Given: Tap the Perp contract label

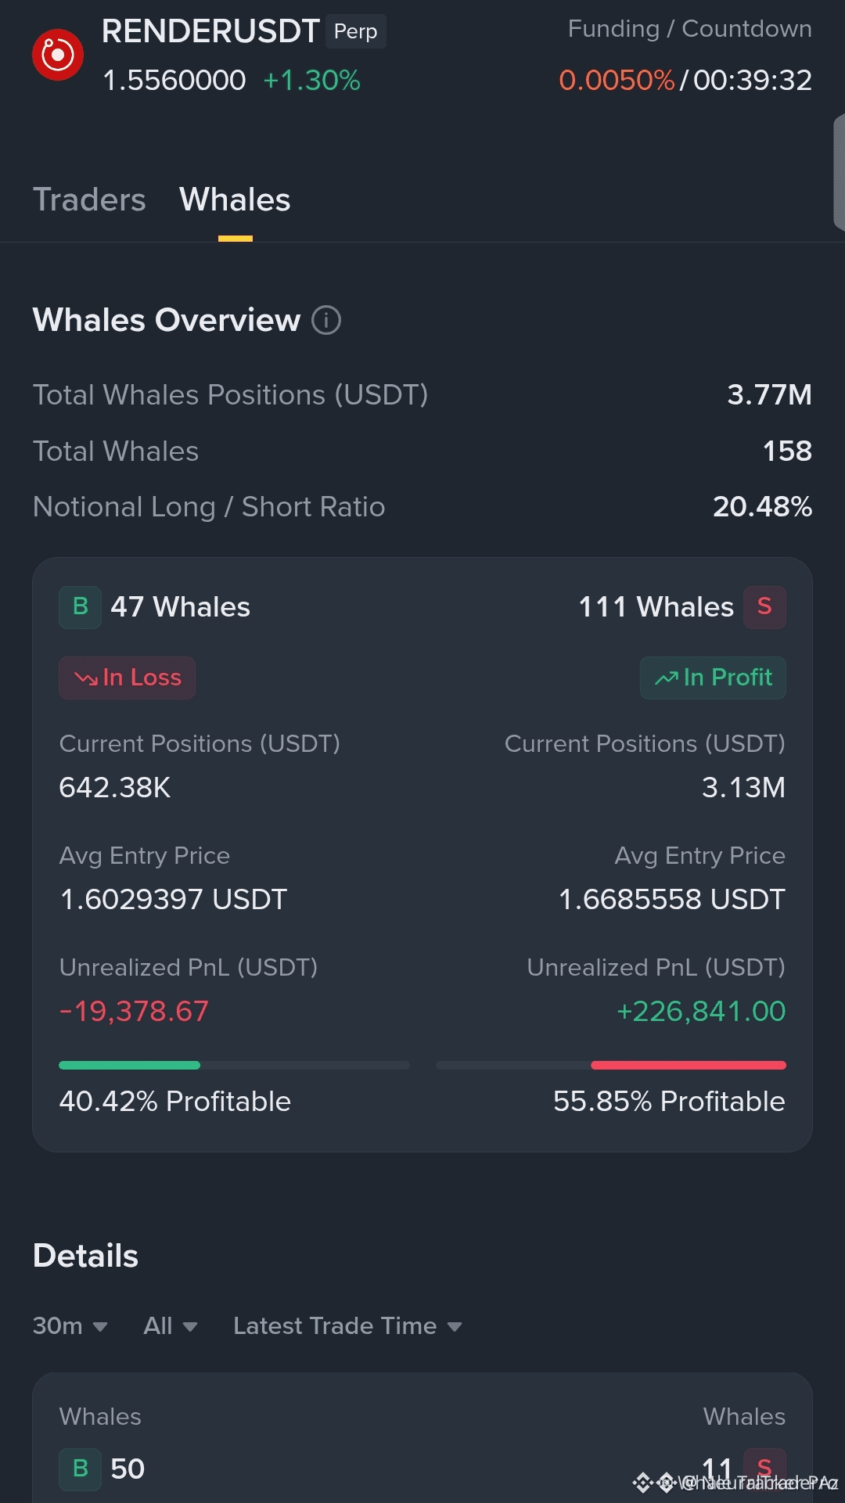Looking at the screenshot, I should [x=356, y=31].
